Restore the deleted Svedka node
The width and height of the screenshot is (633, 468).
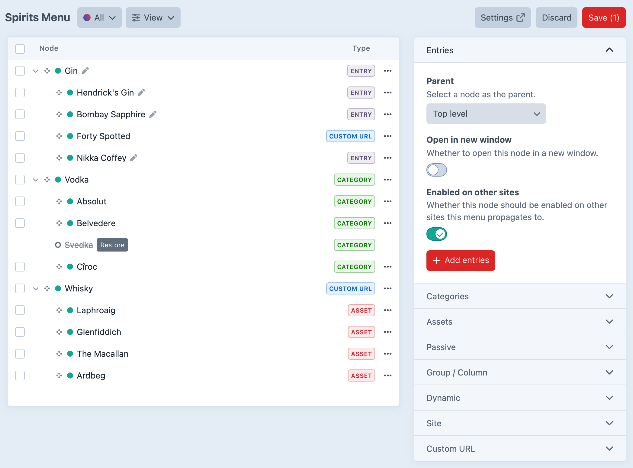pyautogui.click(x=112, y=245)
